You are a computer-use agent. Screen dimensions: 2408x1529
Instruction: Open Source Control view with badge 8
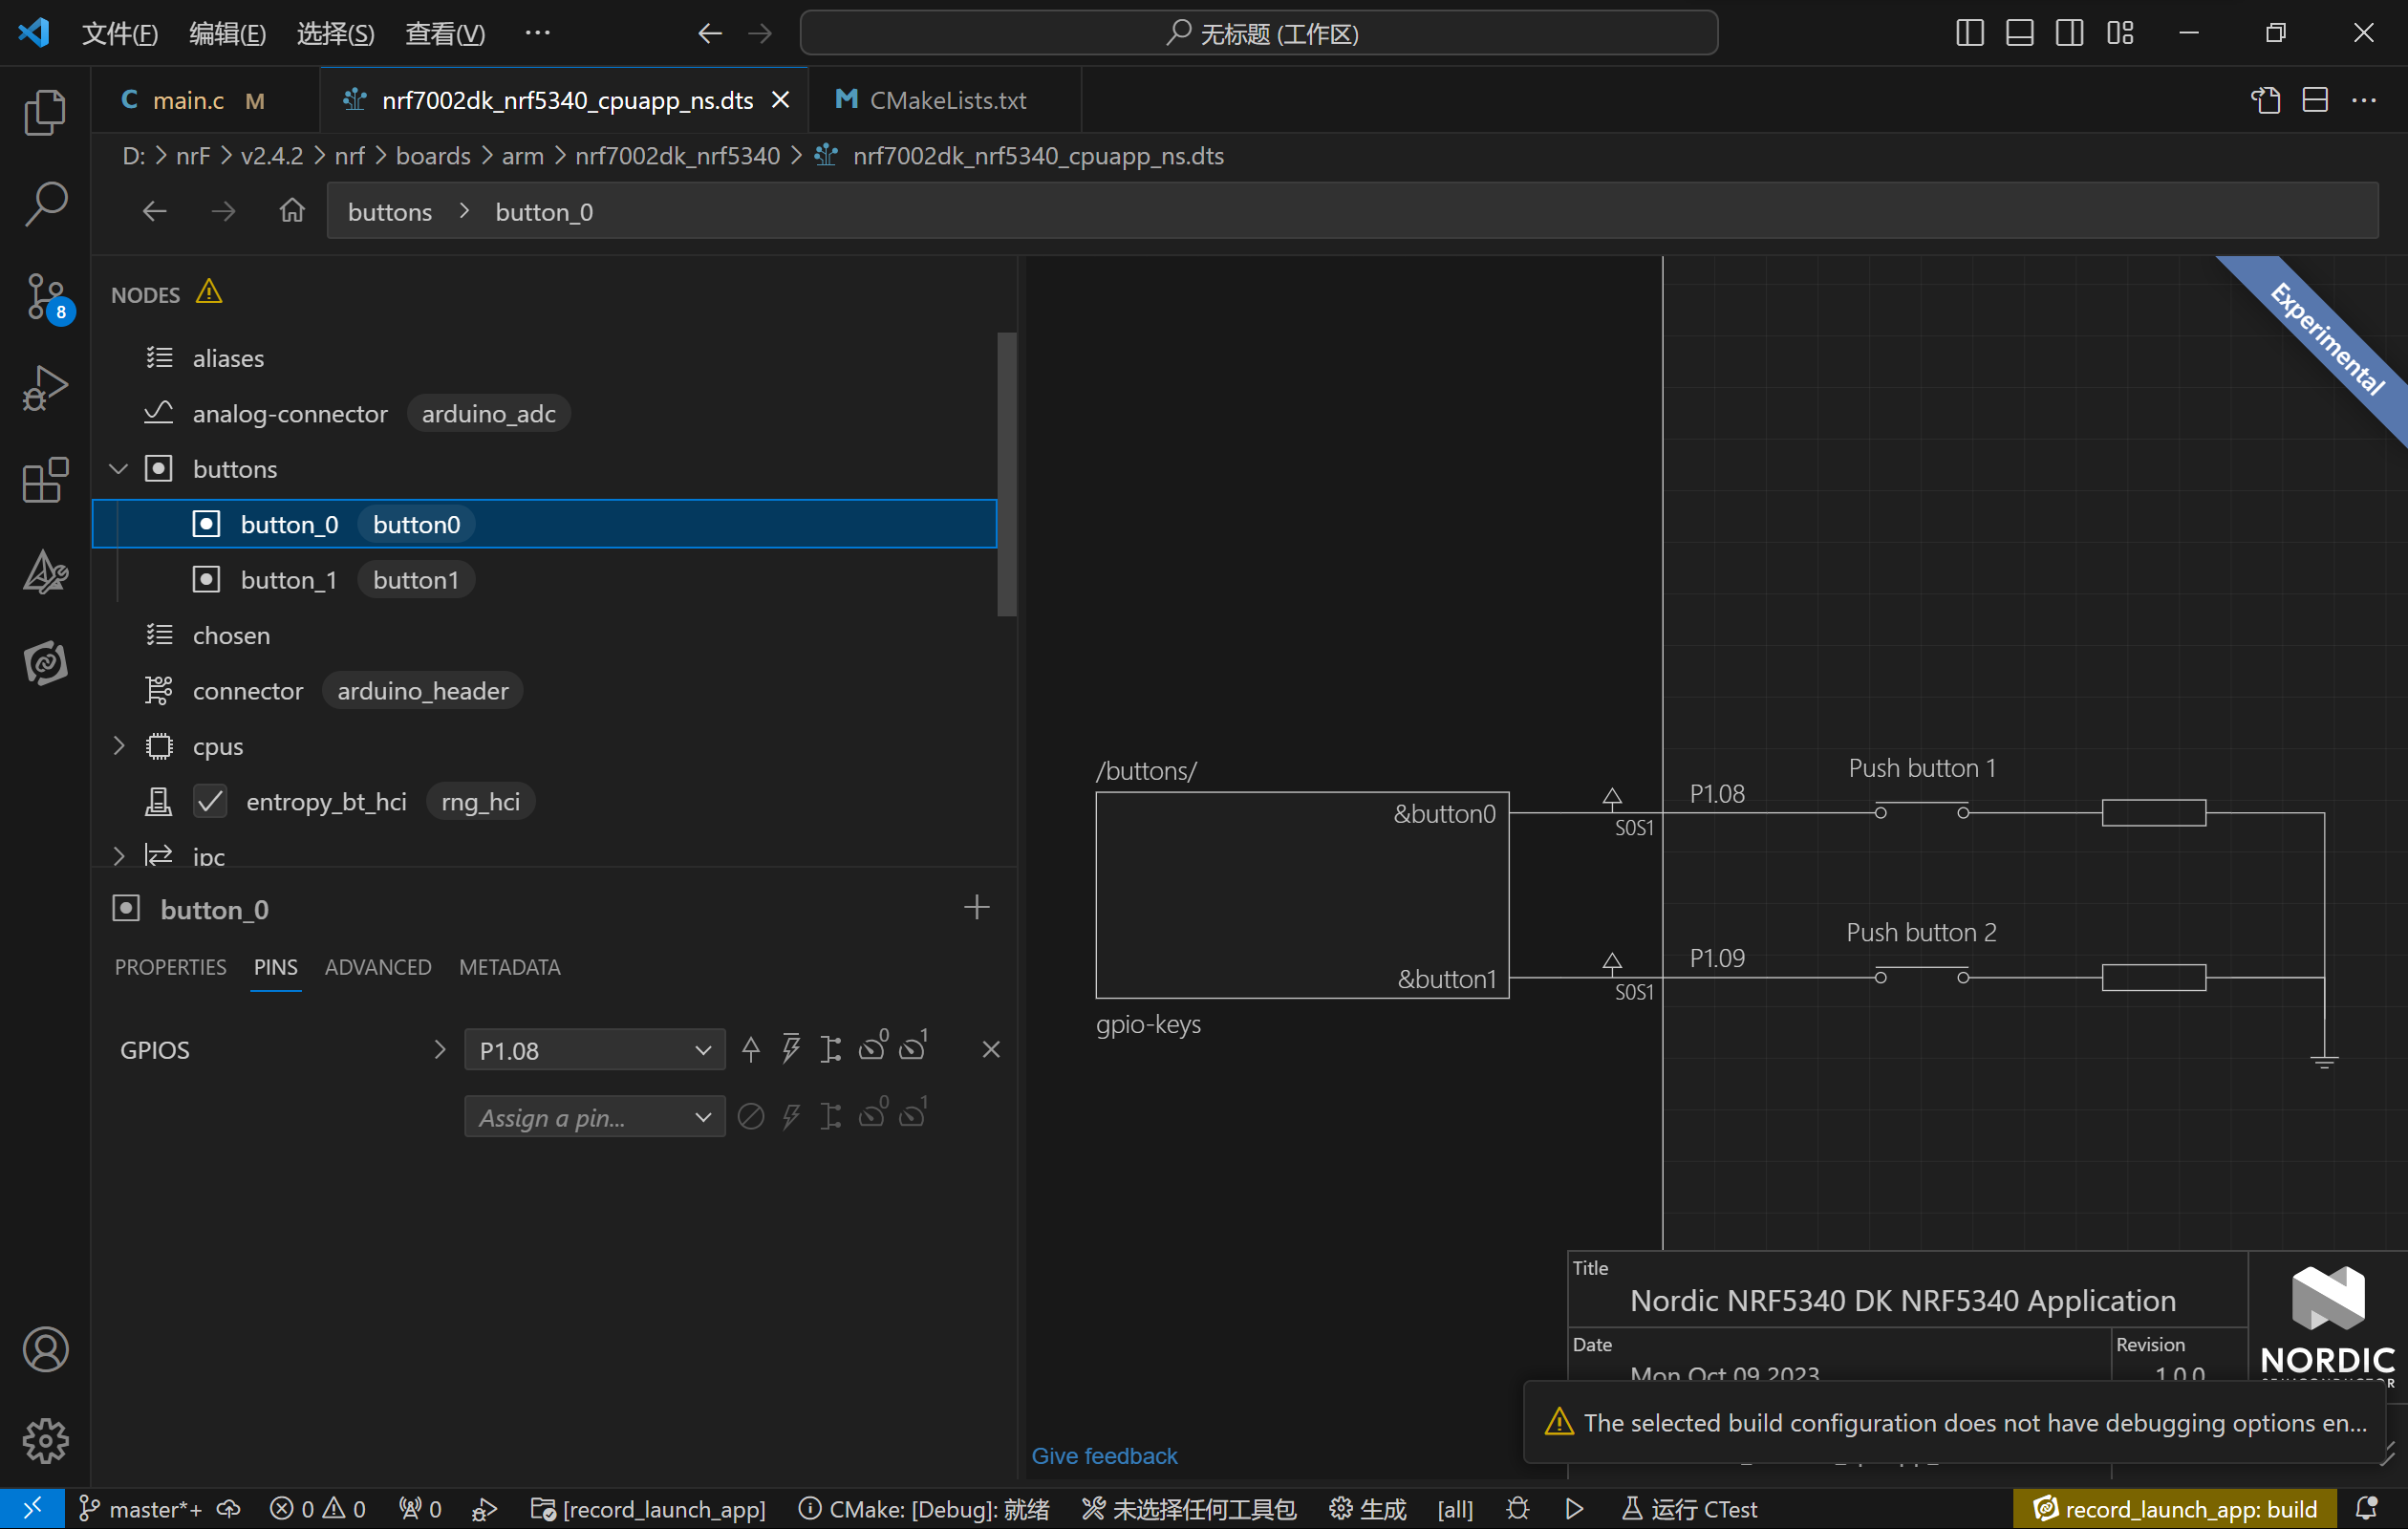click(x=45, y=297)
